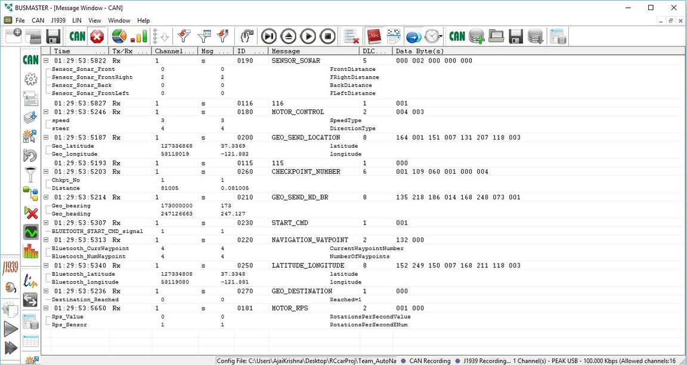Image resolution: width=687 pixels, height=365 pixels.
Task: Open network statistics pie chart icon
Action: click(119, 36)
